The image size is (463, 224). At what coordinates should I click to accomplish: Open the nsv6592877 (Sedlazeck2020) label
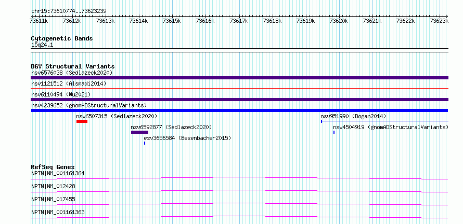171,127
